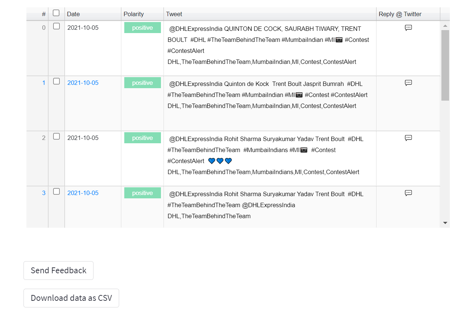Click a blue heart emoji in tweet 2

click(220, 161)
